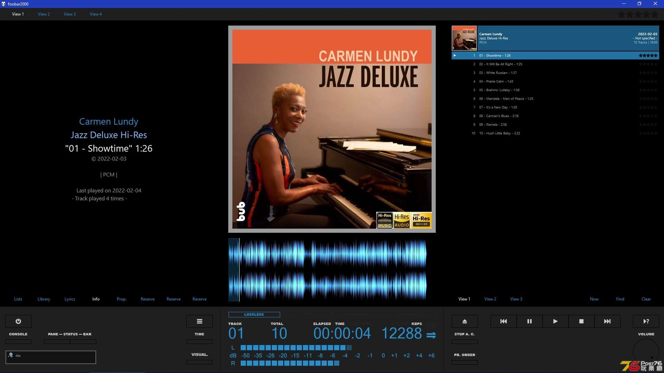Stop playback
Image resolution: width=664 pixels, height=373 pixels.
pyautogui.click(x=581, y=321)
